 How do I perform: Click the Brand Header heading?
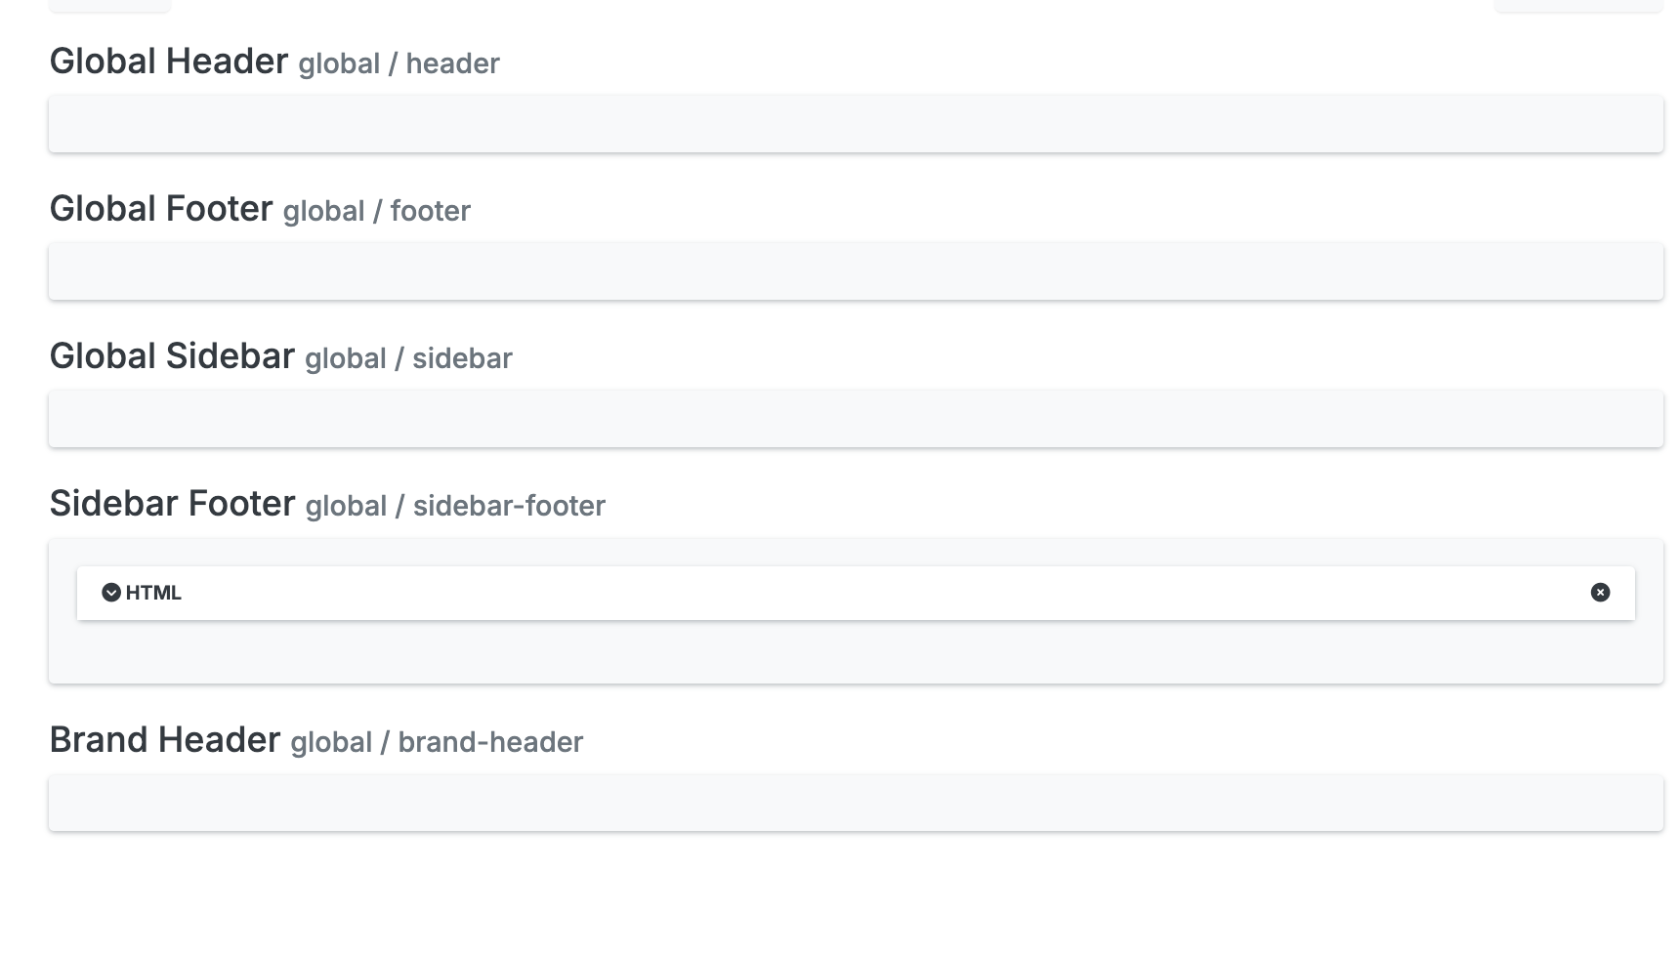point(165,739)
